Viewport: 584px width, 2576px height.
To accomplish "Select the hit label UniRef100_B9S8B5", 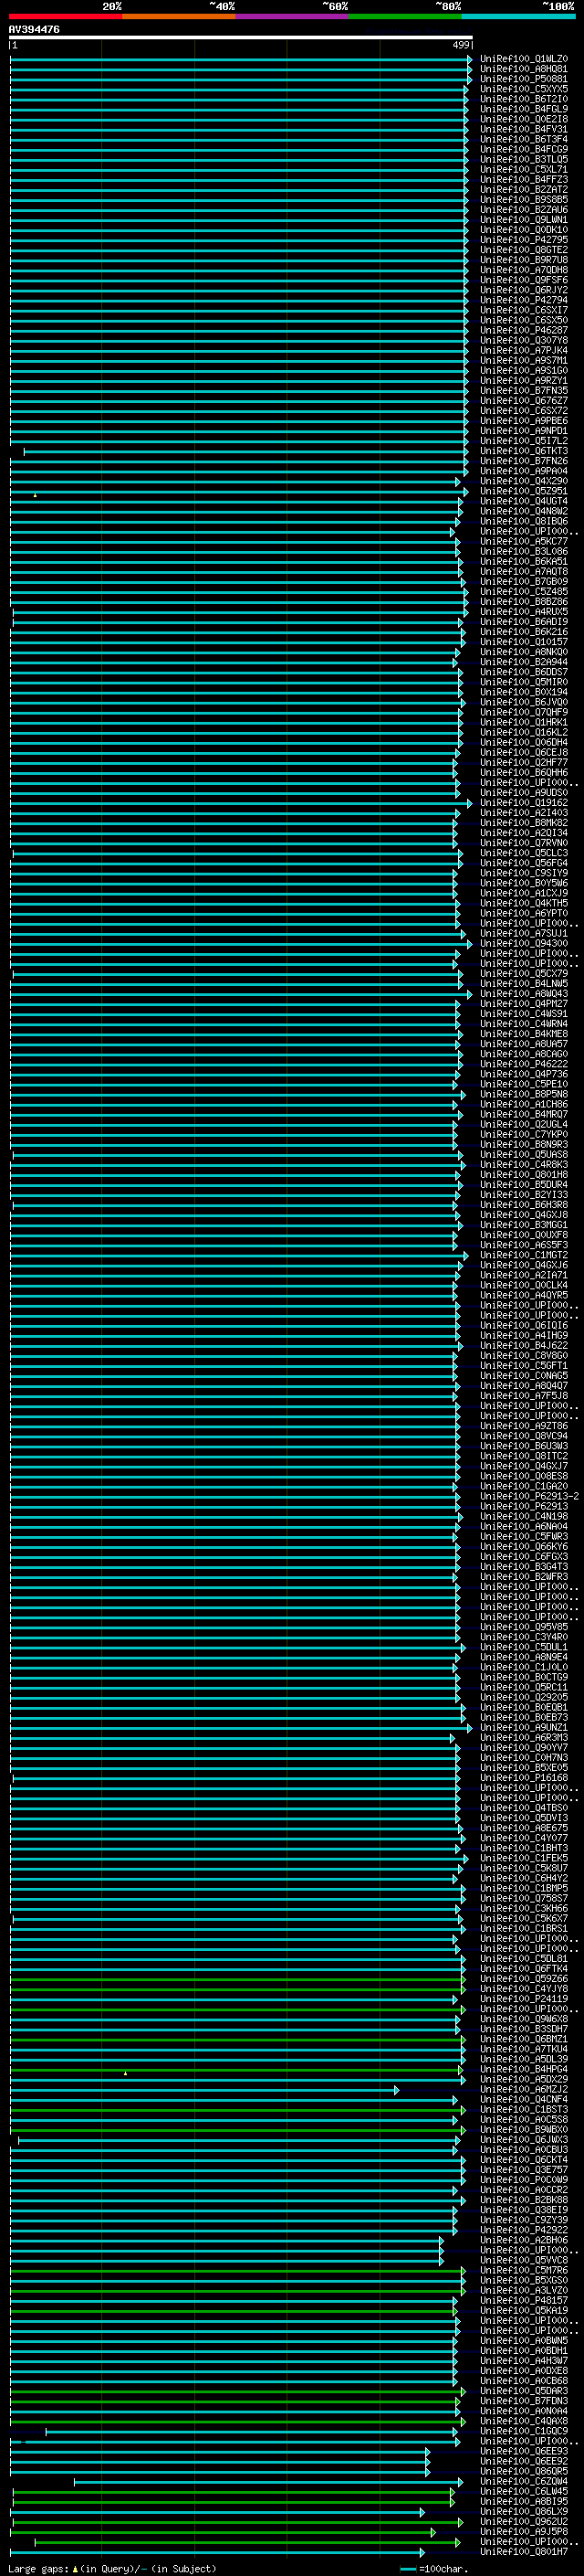I will (x=524, y=200).
